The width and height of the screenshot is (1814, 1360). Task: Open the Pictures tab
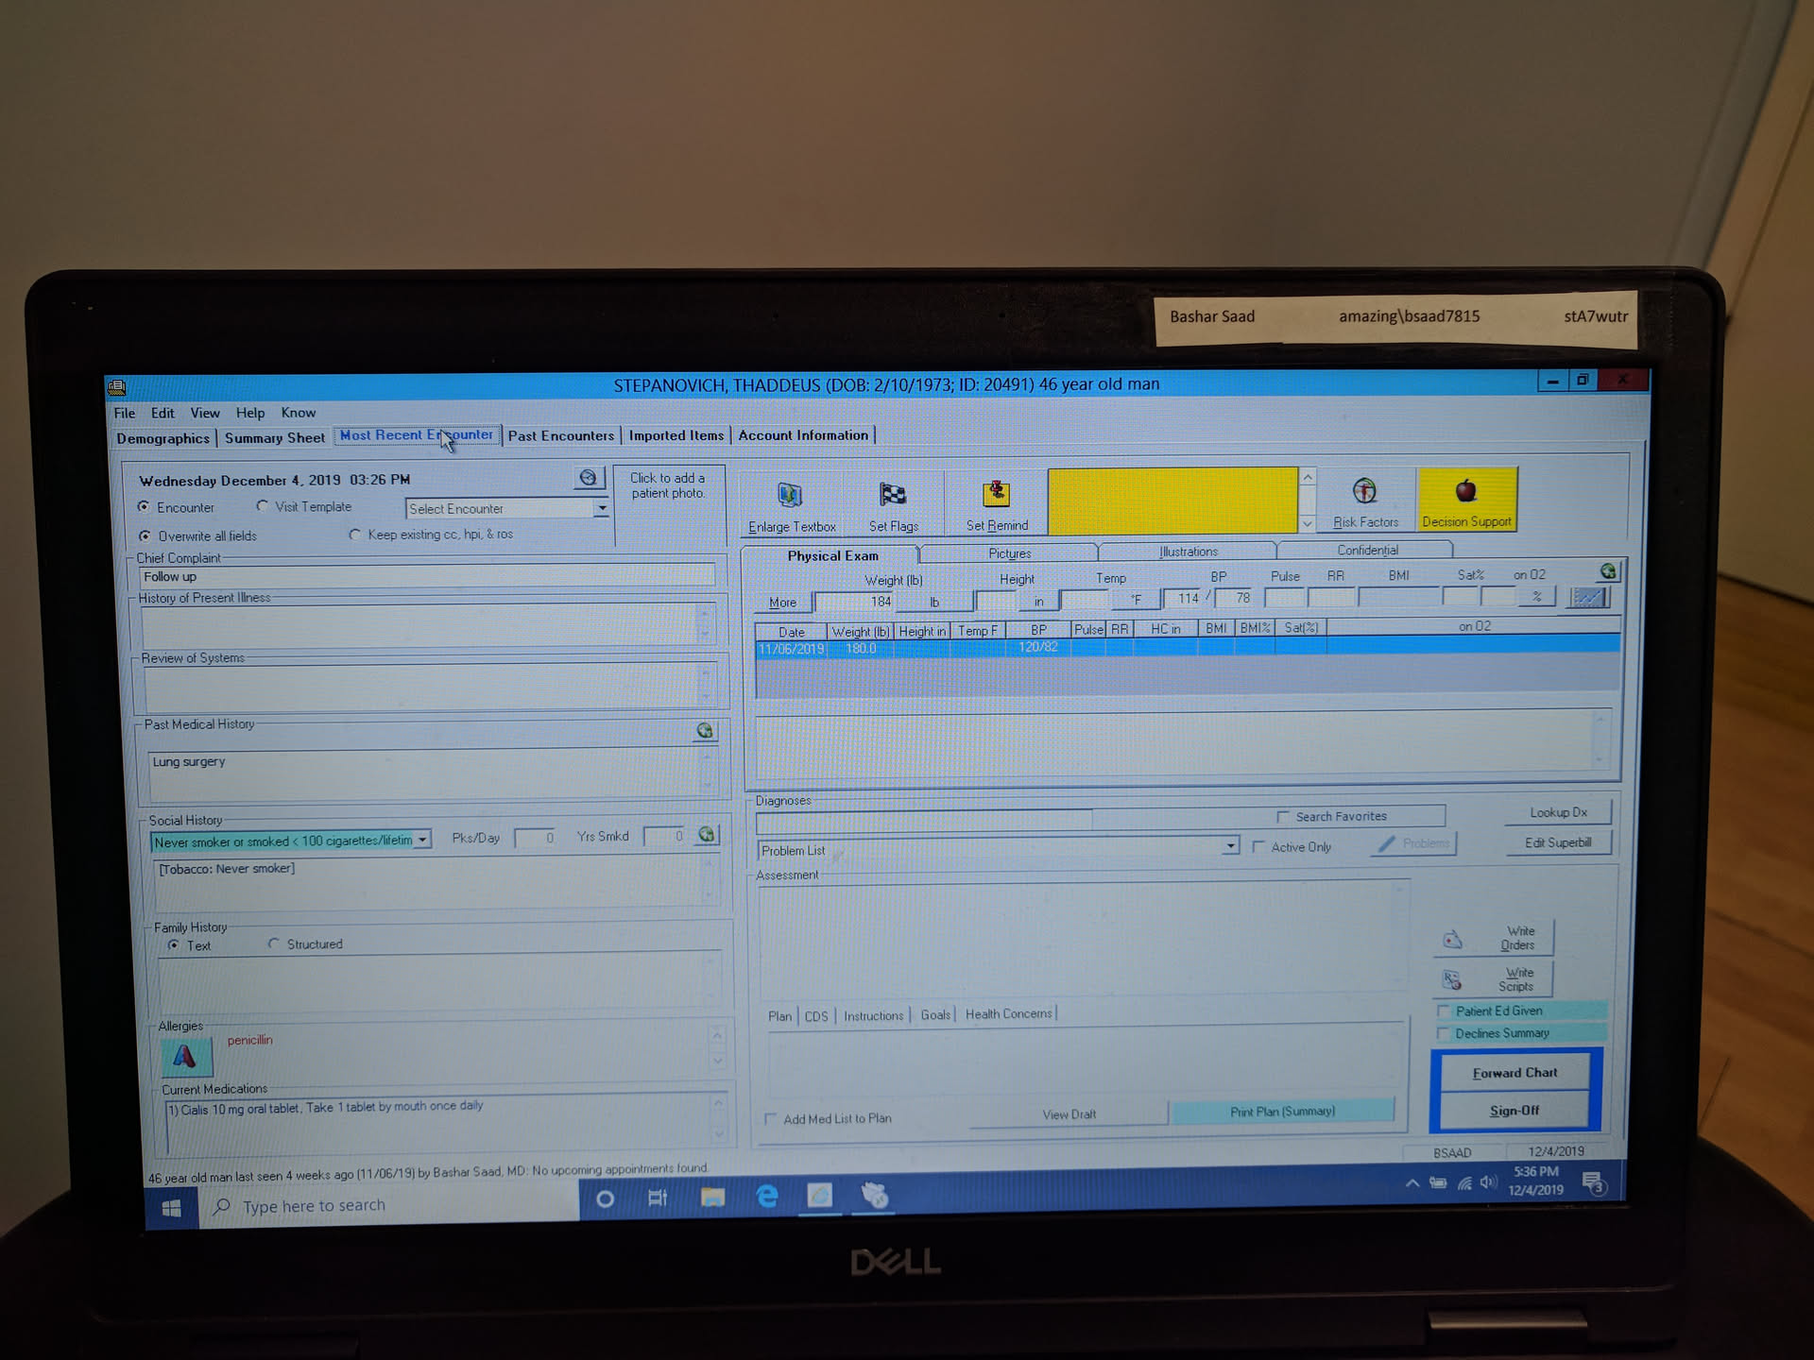[1009, 553]
